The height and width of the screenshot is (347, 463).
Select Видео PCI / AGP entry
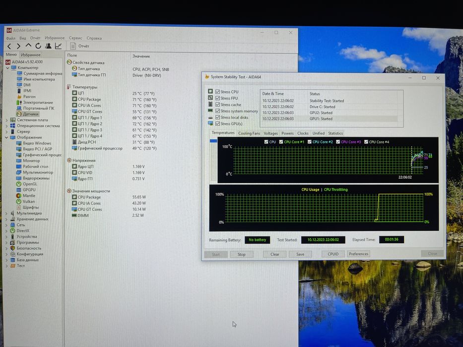34,149
